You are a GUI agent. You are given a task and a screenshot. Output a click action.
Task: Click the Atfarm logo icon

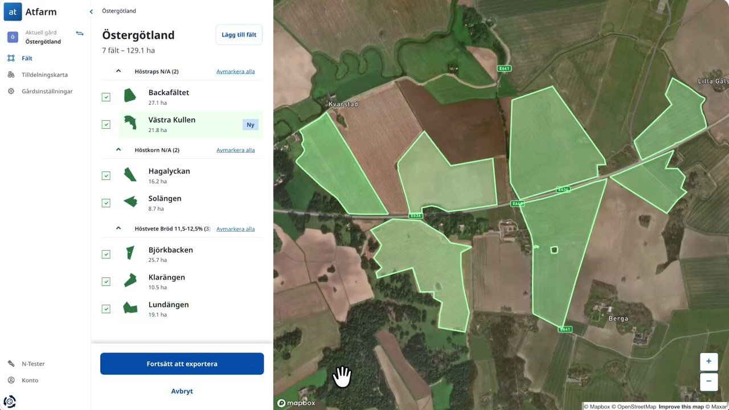[13, 11]
